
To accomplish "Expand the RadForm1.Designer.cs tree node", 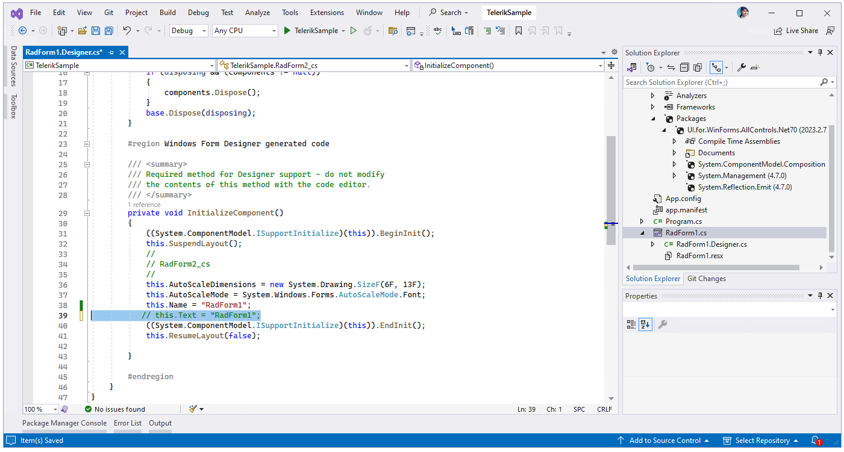I will (x=653, y=244).
